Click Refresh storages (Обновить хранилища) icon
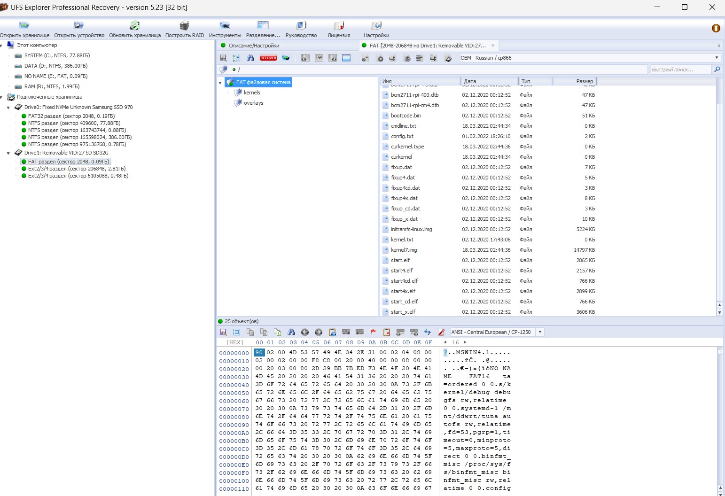Viewport: 725px width, 496px height. pyautogui.click(x=135, y=25)
